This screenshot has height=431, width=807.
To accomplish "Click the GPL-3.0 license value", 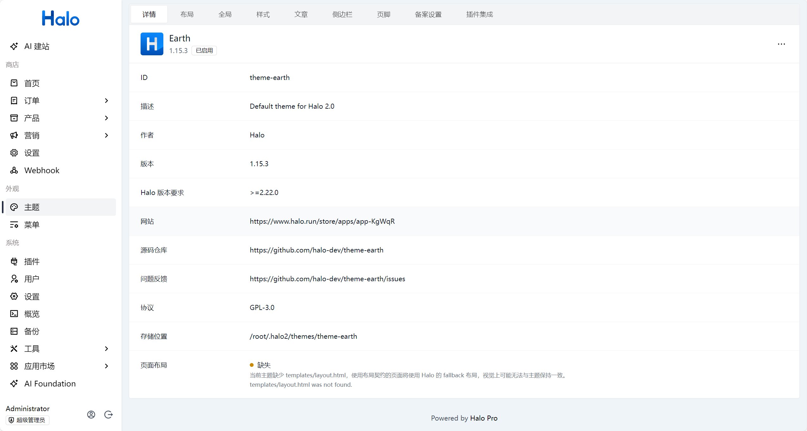I will coord(262,307).
